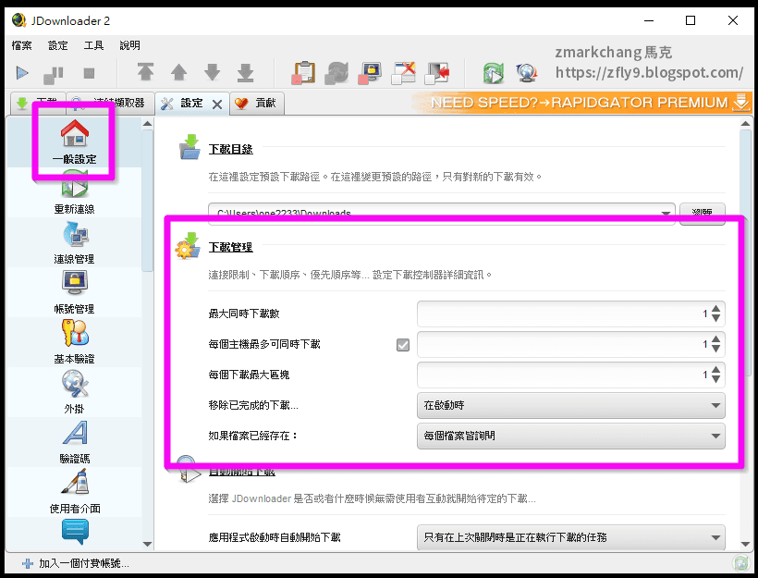The height and width of the screenshot is (578, 758).
Task: Click the settings sidebar scrollbar up arrow
Action: coord(148,124)
